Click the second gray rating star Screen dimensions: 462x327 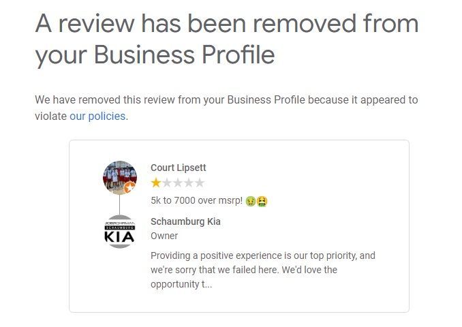coord(167,183)
